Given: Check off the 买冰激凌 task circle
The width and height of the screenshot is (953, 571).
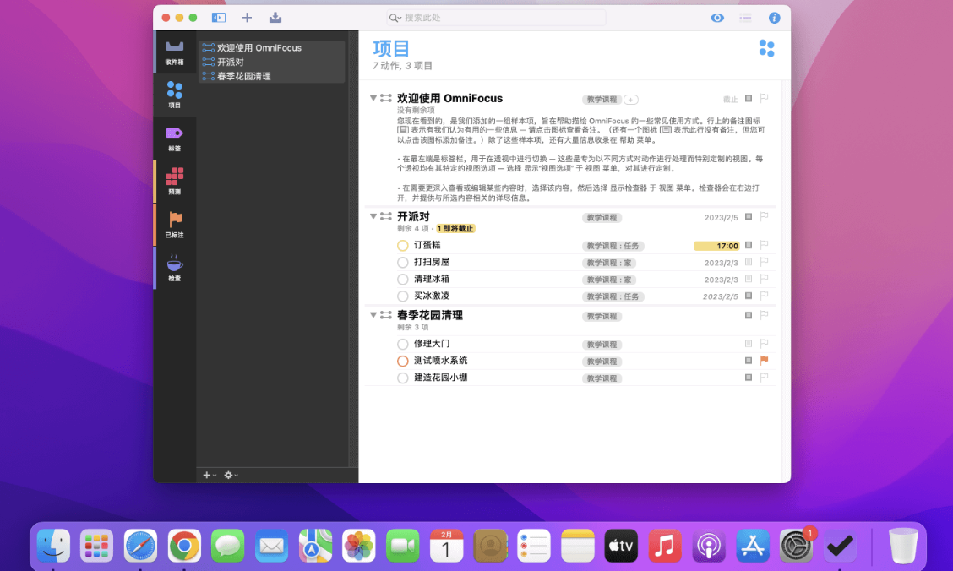Looking at the screenshot, I should pyautogui.click(x=402, y=296).
